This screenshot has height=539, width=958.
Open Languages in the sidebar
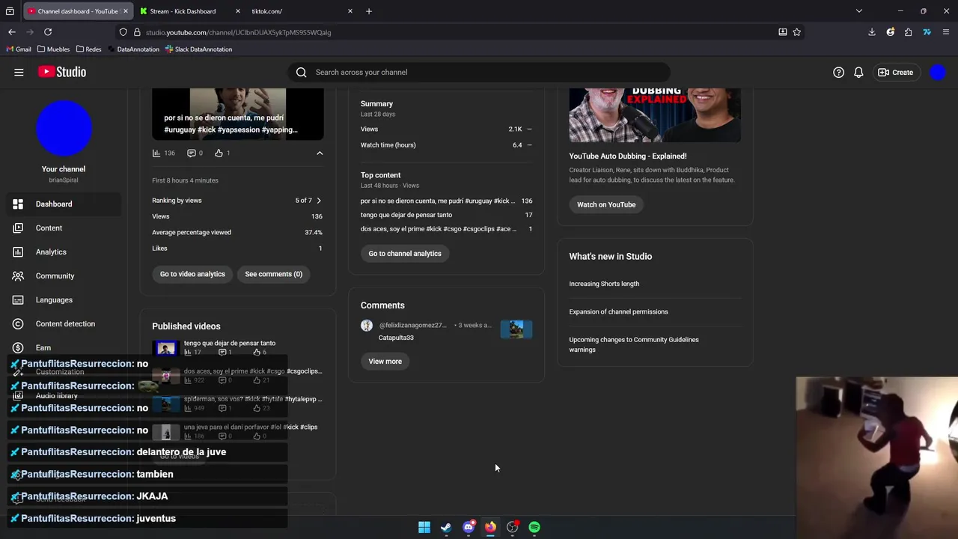coord(64,299)
